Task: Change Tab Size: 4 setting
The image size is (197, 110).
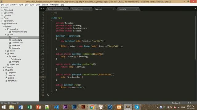Action: 176,103
